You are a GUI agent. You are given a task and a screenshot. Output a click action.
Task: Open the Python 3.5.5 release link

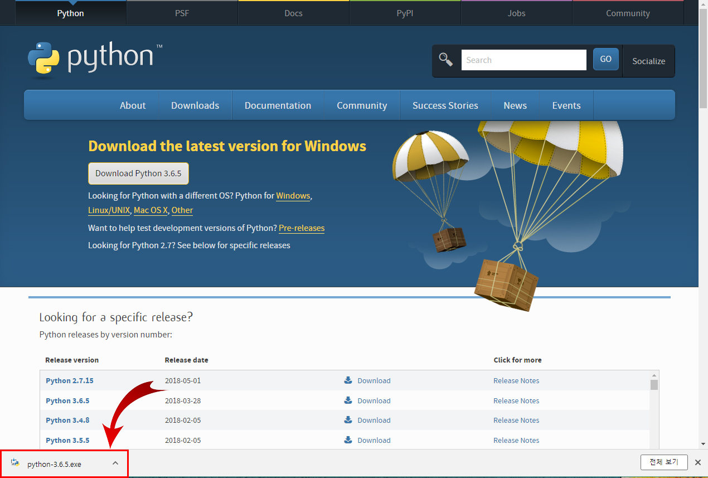[x=67, y=440]
